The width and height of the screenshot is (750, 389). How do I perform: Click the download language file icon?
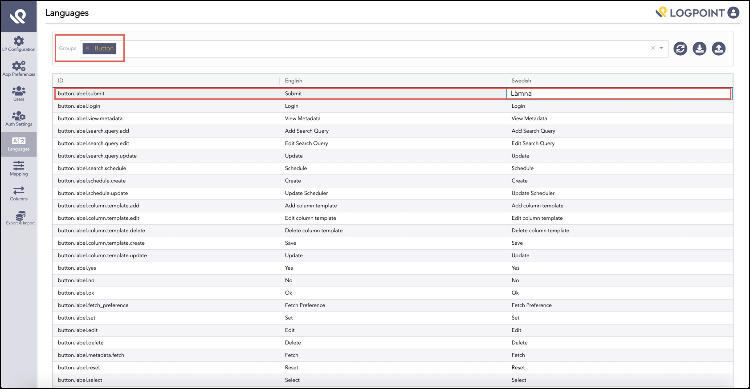pyautogui.click(x=699, y=49)
